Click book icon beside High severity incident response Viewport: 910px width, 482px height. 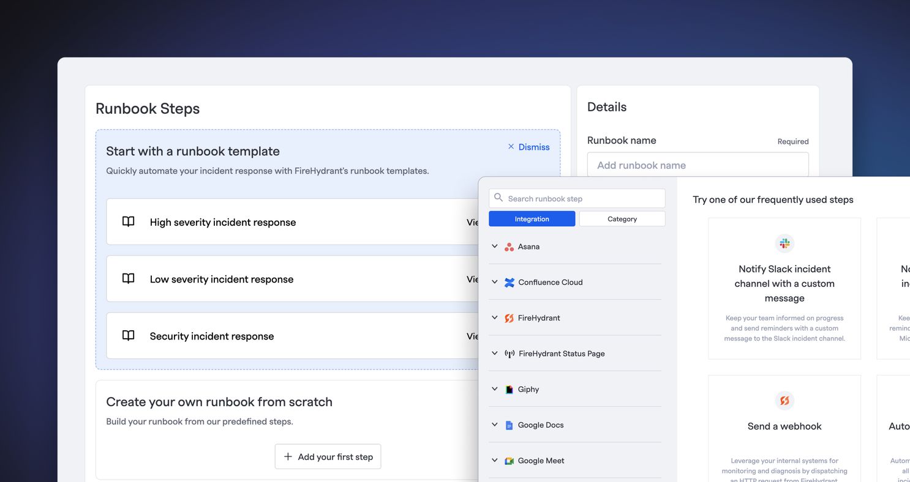pyautogui.click(x=128, y=221)
